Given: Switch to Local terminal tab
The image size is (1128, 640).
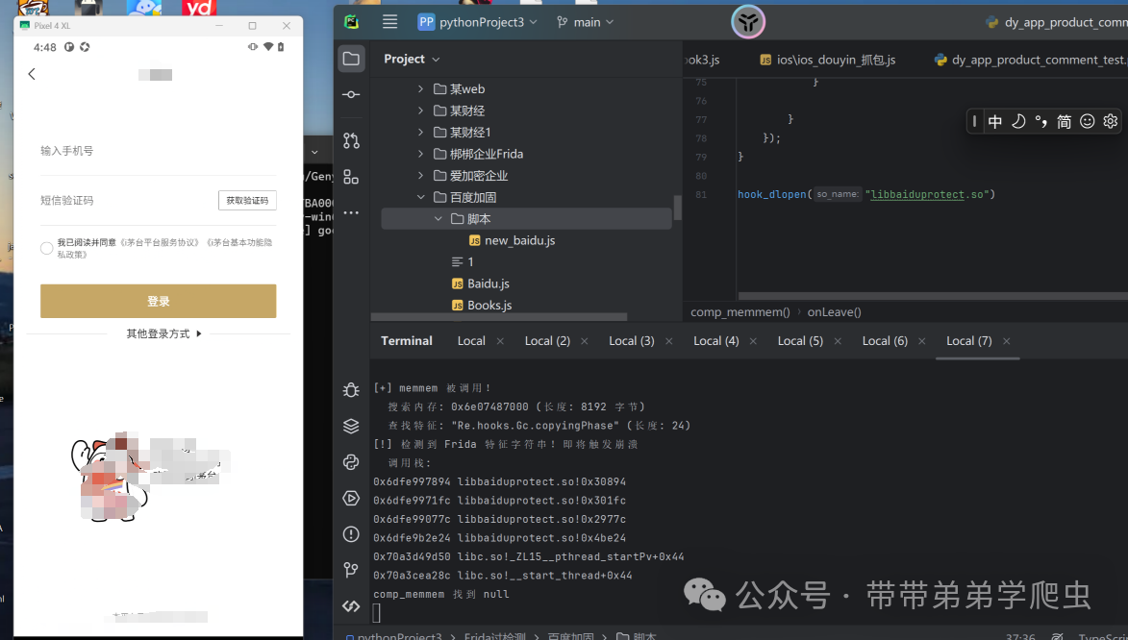Looking at the screenshot, I should (x=471, y=341).
